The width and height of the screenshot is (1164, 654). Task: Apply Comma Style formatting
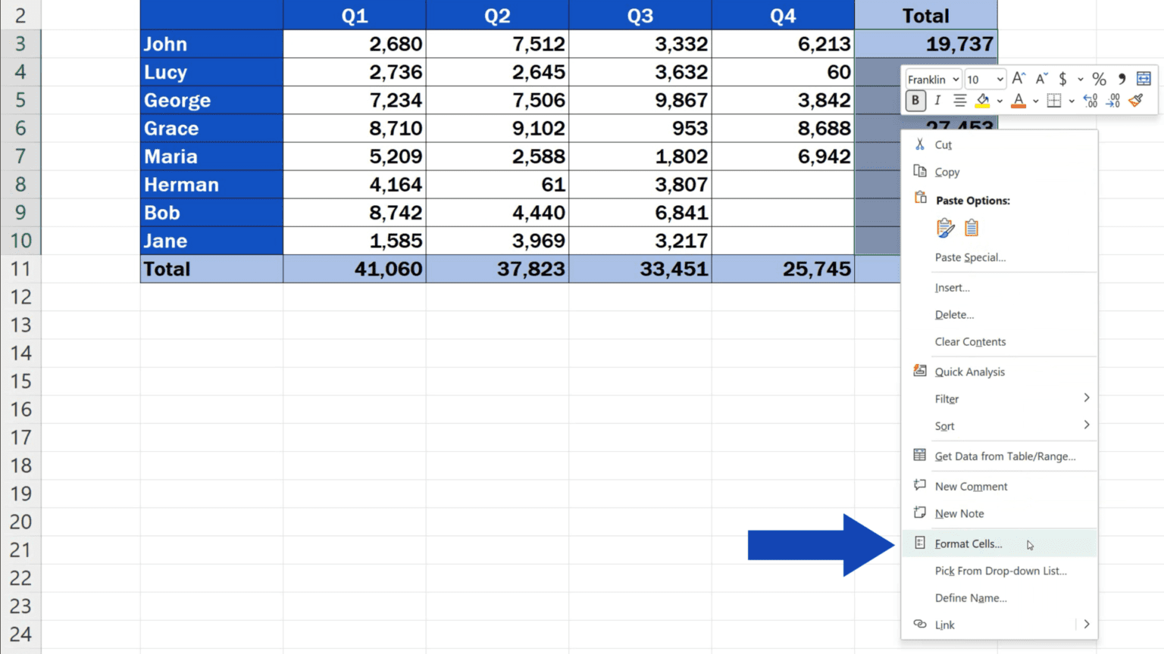point(1122,79)
